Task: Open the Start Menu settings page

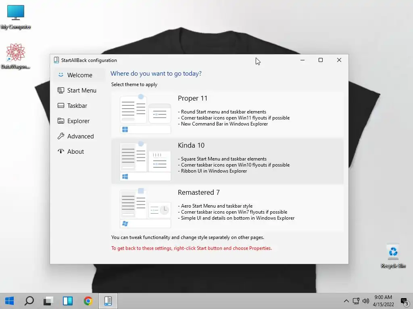Action: (79, 91)
